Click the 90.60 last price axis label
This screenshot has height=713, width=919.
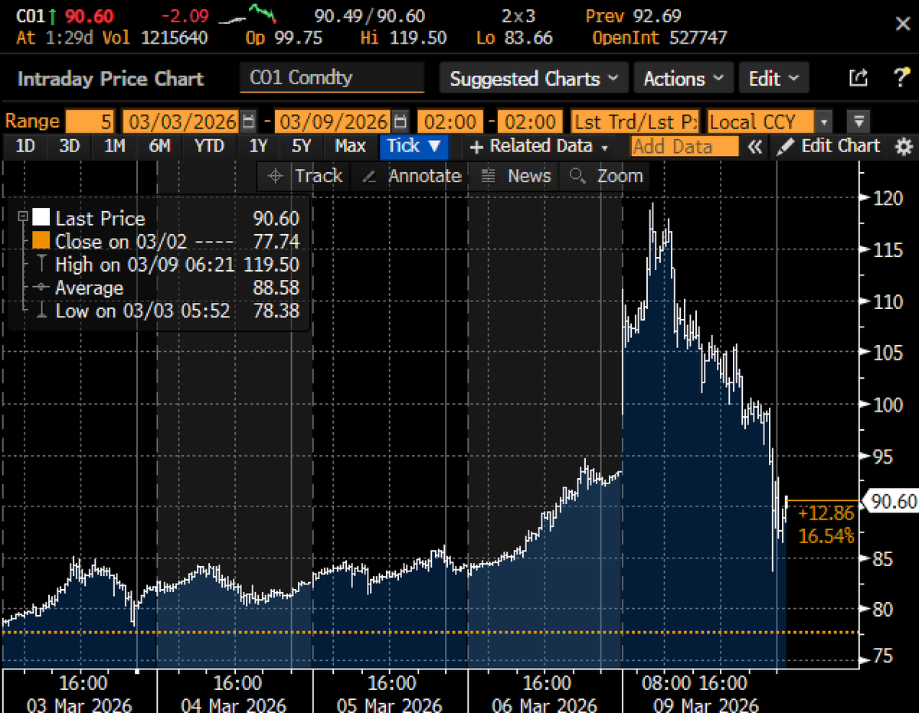point(893,502)
